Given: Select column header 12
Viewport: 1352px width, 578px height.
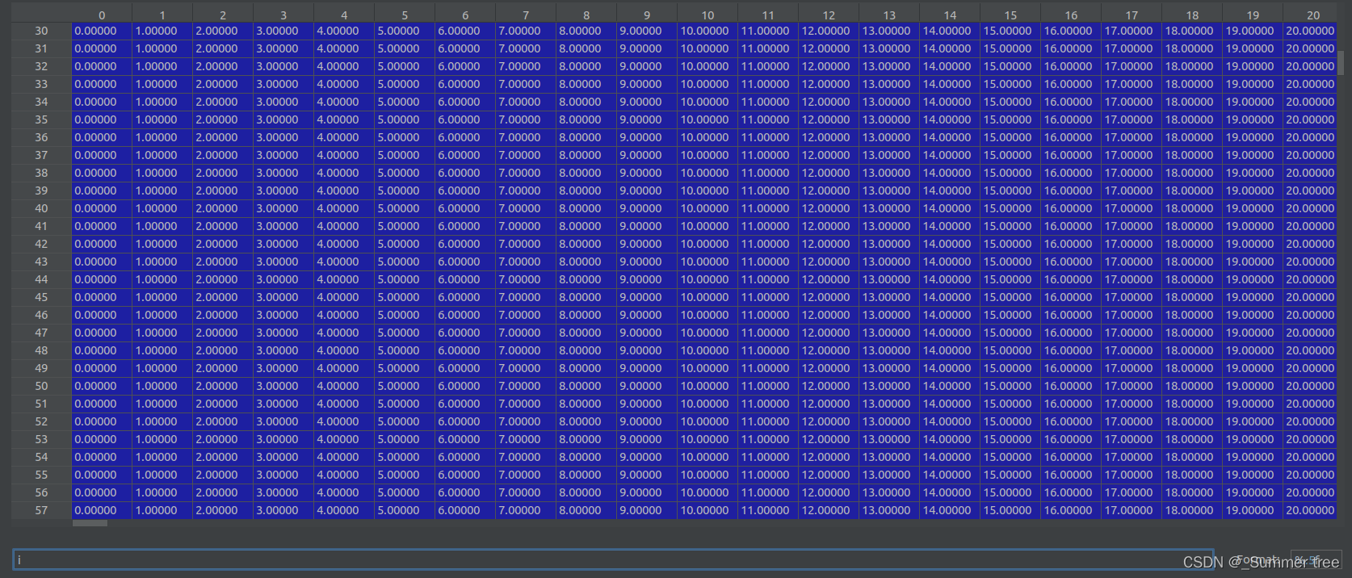Looking at the screenshot, I should tap(829, 15).
